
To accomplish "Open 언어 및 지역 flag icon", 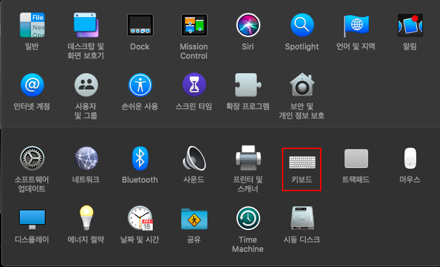I will click(356, 25).
